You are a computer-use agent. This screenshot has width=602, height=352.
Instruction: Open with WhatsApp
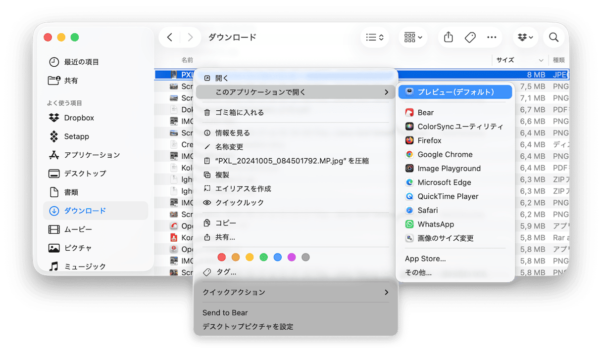pyautogui.click(x=455, y=224)
